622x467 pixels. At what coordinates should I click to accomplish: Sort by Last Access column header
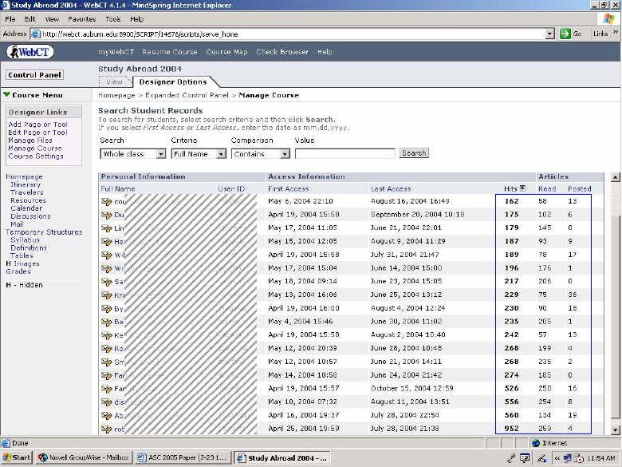[391, 189]
